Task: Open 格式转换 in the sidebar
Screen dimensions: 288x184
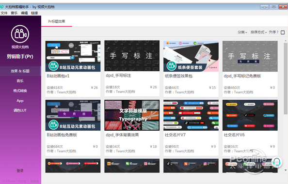Action: (x=20, y=91)
